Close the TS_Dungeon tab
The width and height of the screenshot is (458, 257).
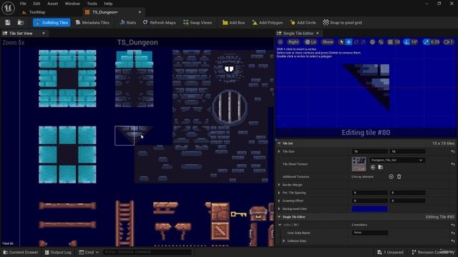click(140, 12)
